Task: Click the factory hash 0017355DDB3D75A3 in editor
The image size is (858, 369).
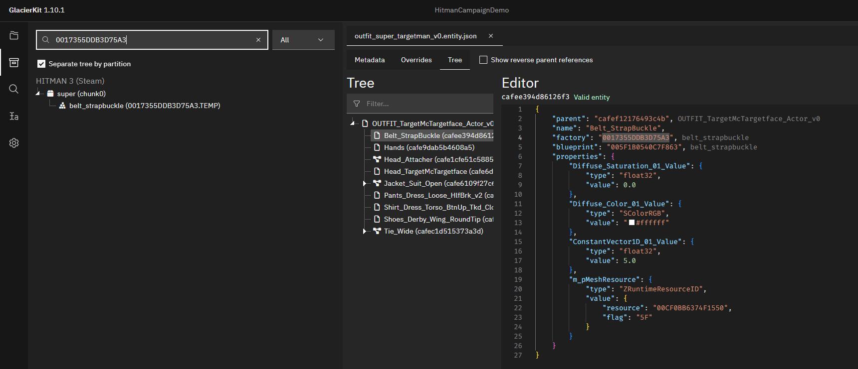Action: (x=636, y=137)
